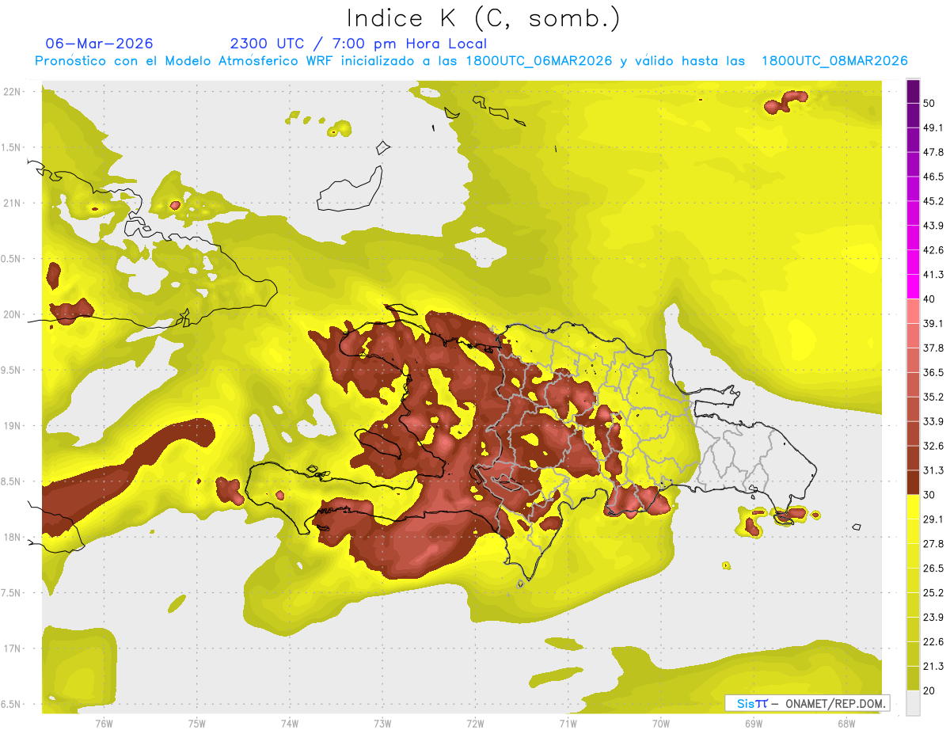Click the colorbar value '40'
Screen dimensions: 950x734
[930, 299]
